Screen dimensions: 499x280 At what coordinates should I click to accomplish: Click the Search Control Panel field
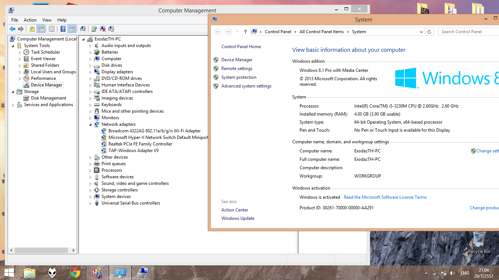[x=469, y=32]
